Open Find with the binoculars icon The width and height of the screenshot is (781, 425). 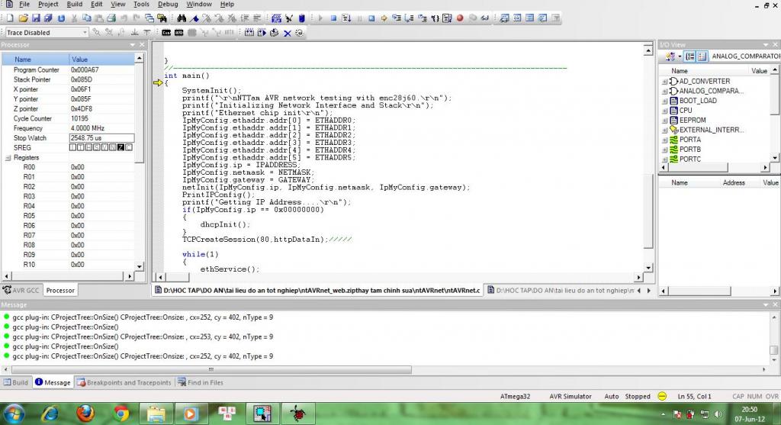click(x=182, y=18)
